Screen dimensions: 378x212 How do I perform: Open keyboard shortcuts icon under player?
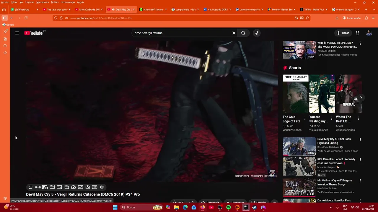94,187
